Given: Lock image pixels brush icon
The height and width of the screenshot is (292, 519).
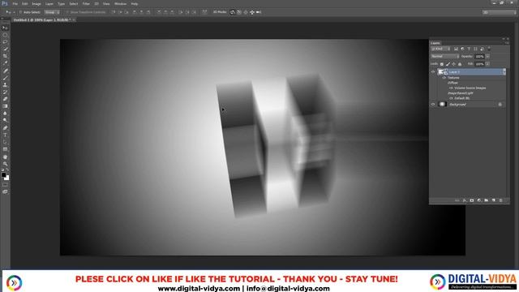Looking at the screenshot, I should tap(448, 64).
